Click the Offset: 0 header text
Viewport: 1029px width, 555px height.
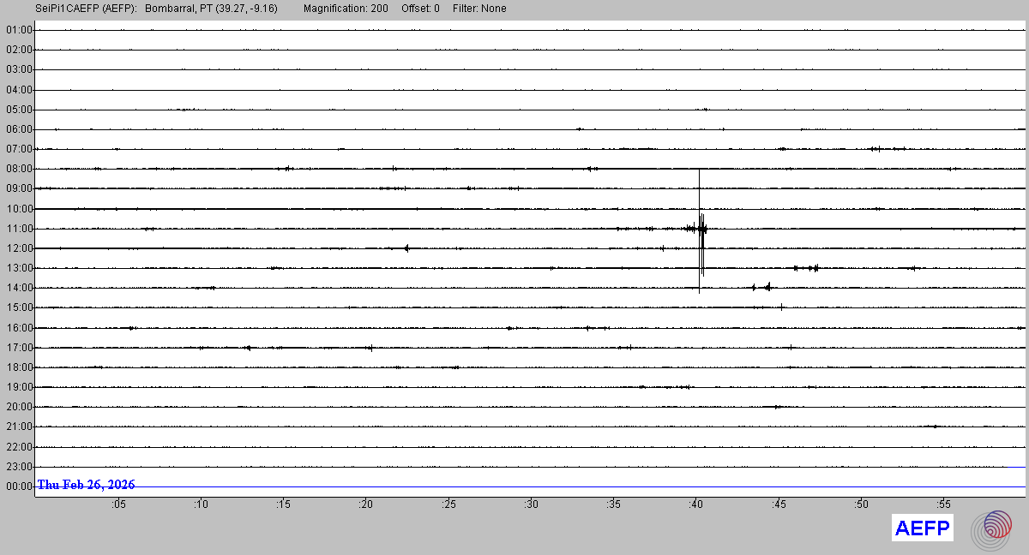point(420,9)
